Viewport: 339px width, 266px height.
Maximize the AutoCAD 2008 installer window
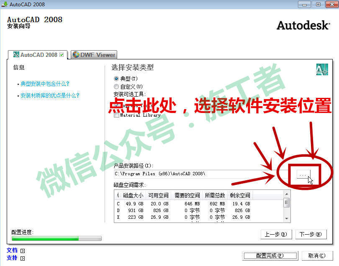tap(318, 4)
